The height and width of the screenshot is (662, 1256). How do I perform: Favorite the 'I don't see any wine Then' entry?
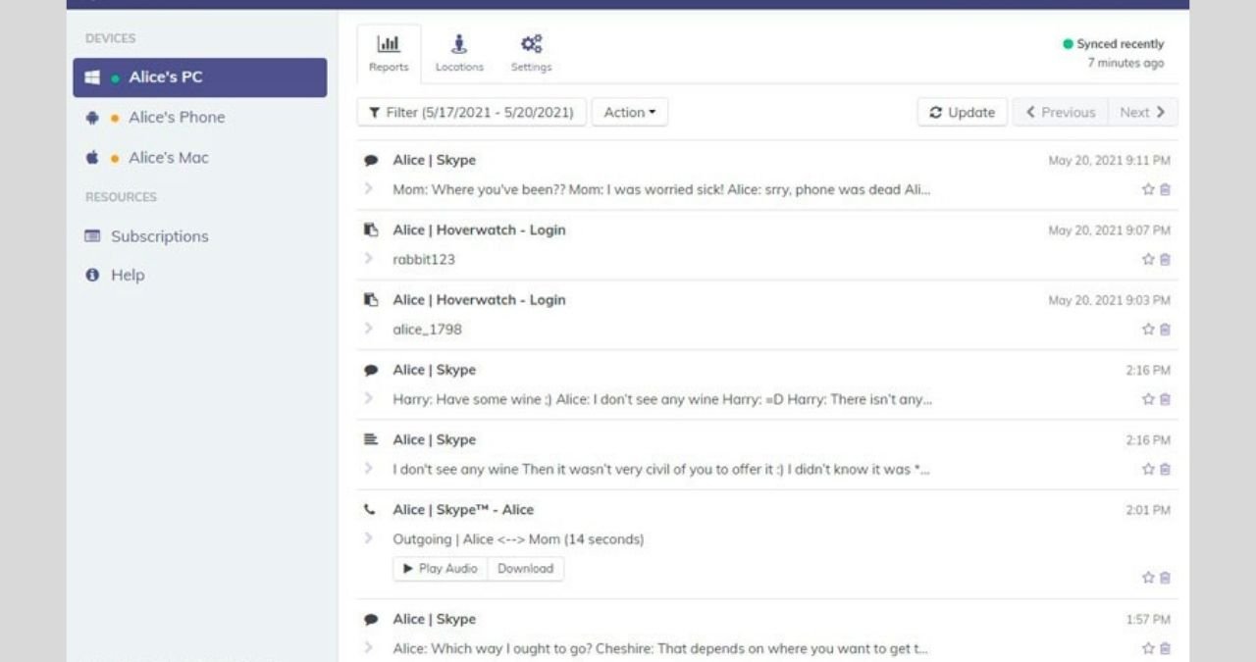point(1148,469)
